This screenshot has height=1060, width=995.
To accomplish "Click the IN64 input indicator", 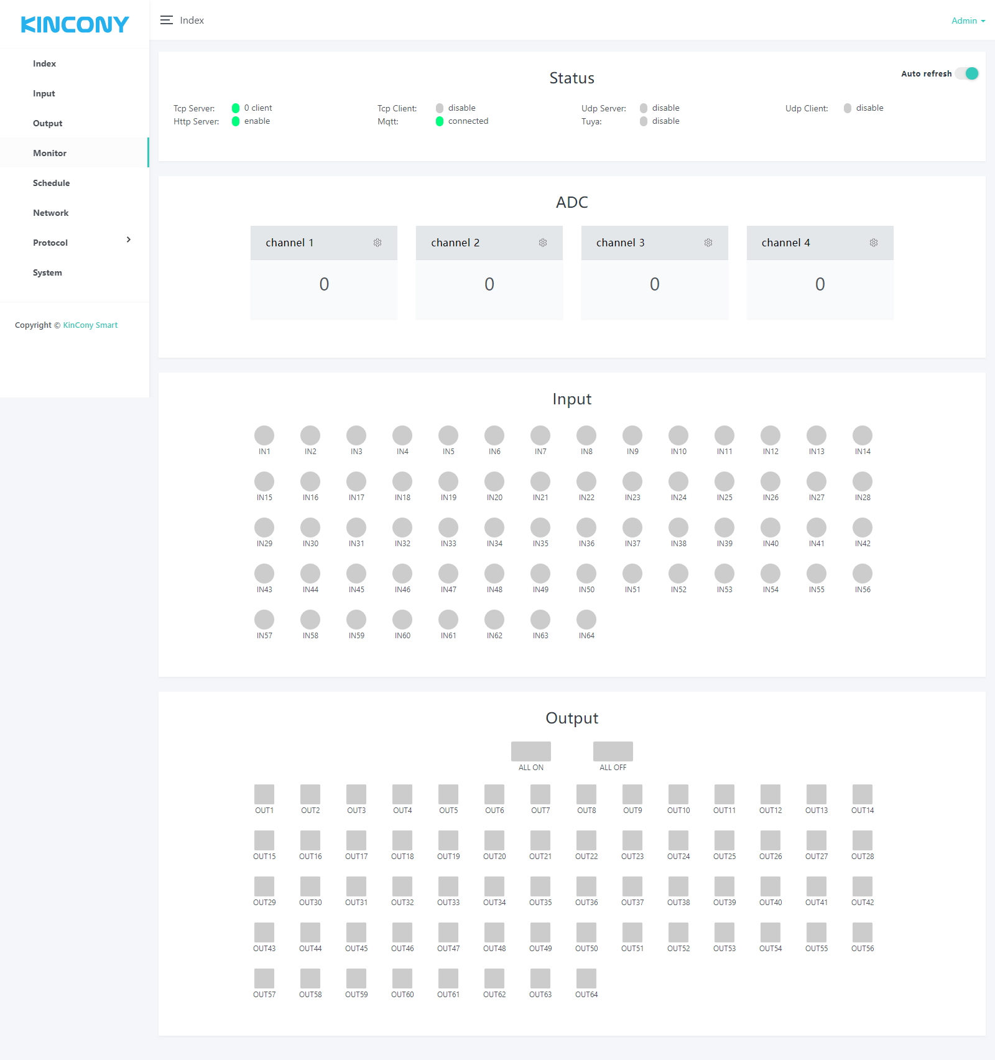I will 586,620.
